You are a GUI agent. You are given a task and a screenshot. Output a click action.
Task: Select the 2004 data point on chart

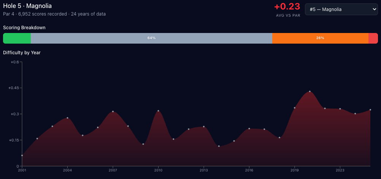67,118
